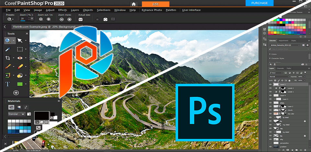Open the Adjust menu
This screenshot has width=311, height=152.
[x=50, y=10]
